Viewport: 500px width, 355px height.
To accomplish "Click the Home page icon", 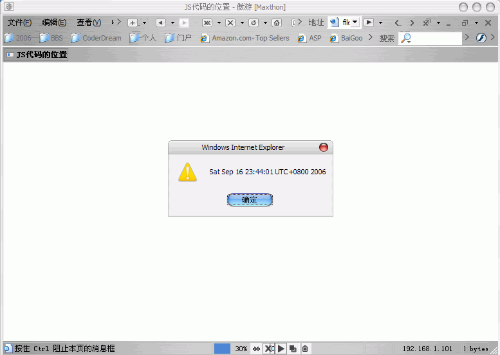I will (277, 23).
